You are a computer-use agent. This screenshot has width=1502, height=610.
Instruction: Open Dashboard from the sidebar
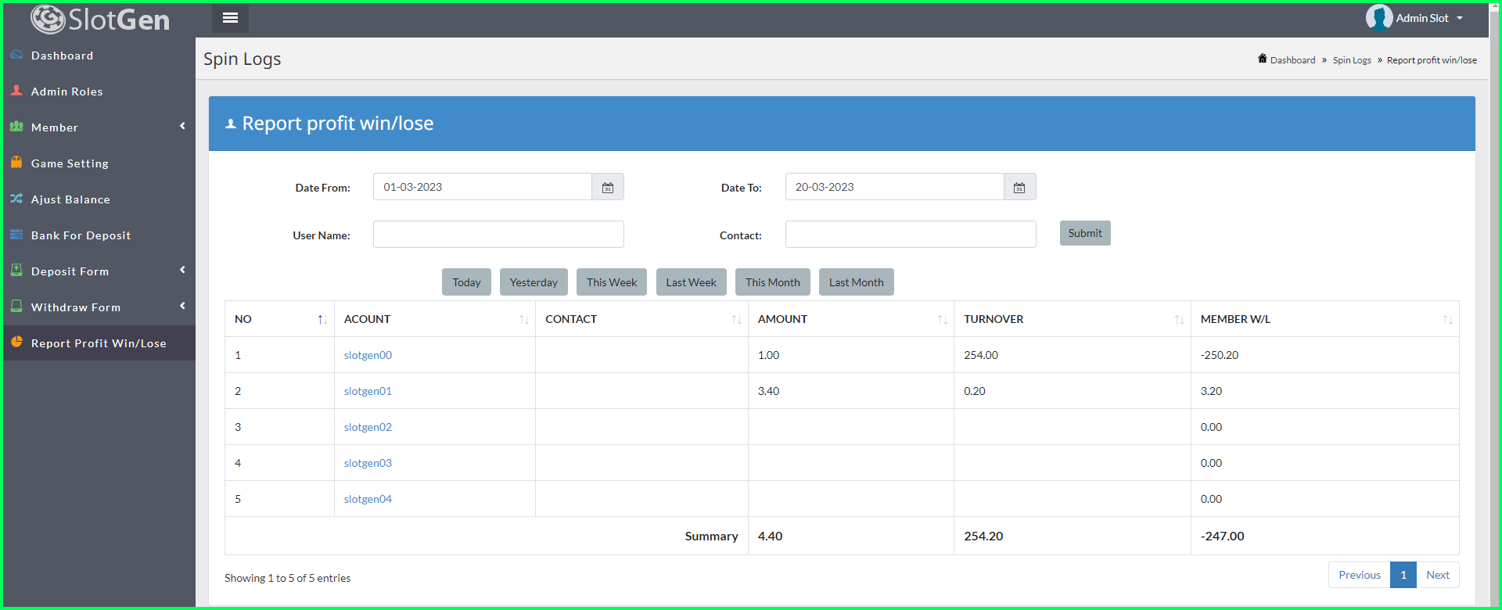pos(99,56)
